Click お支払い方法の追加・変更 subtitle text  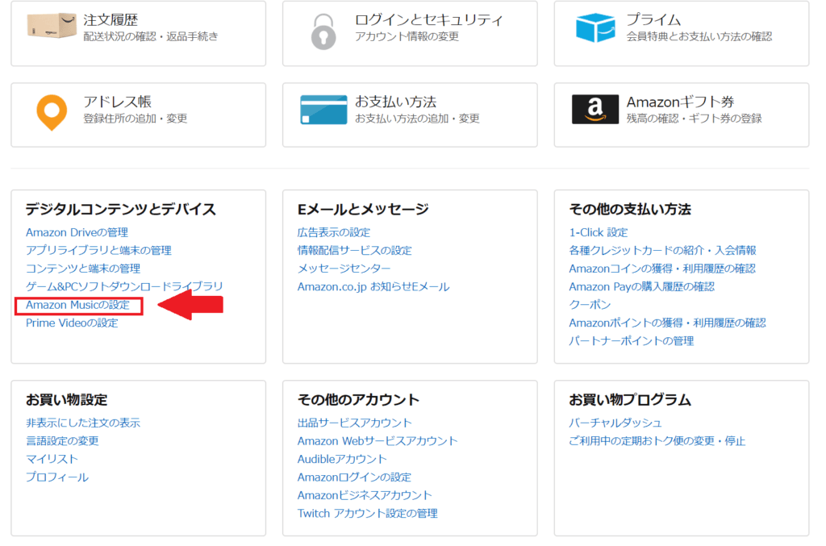417,119
